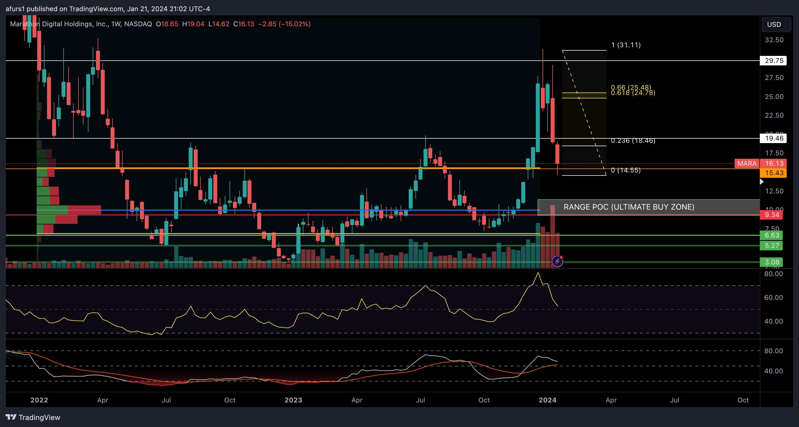799x427 pixels.
Task: Click the 2023 time axis label
Action: 293,400
